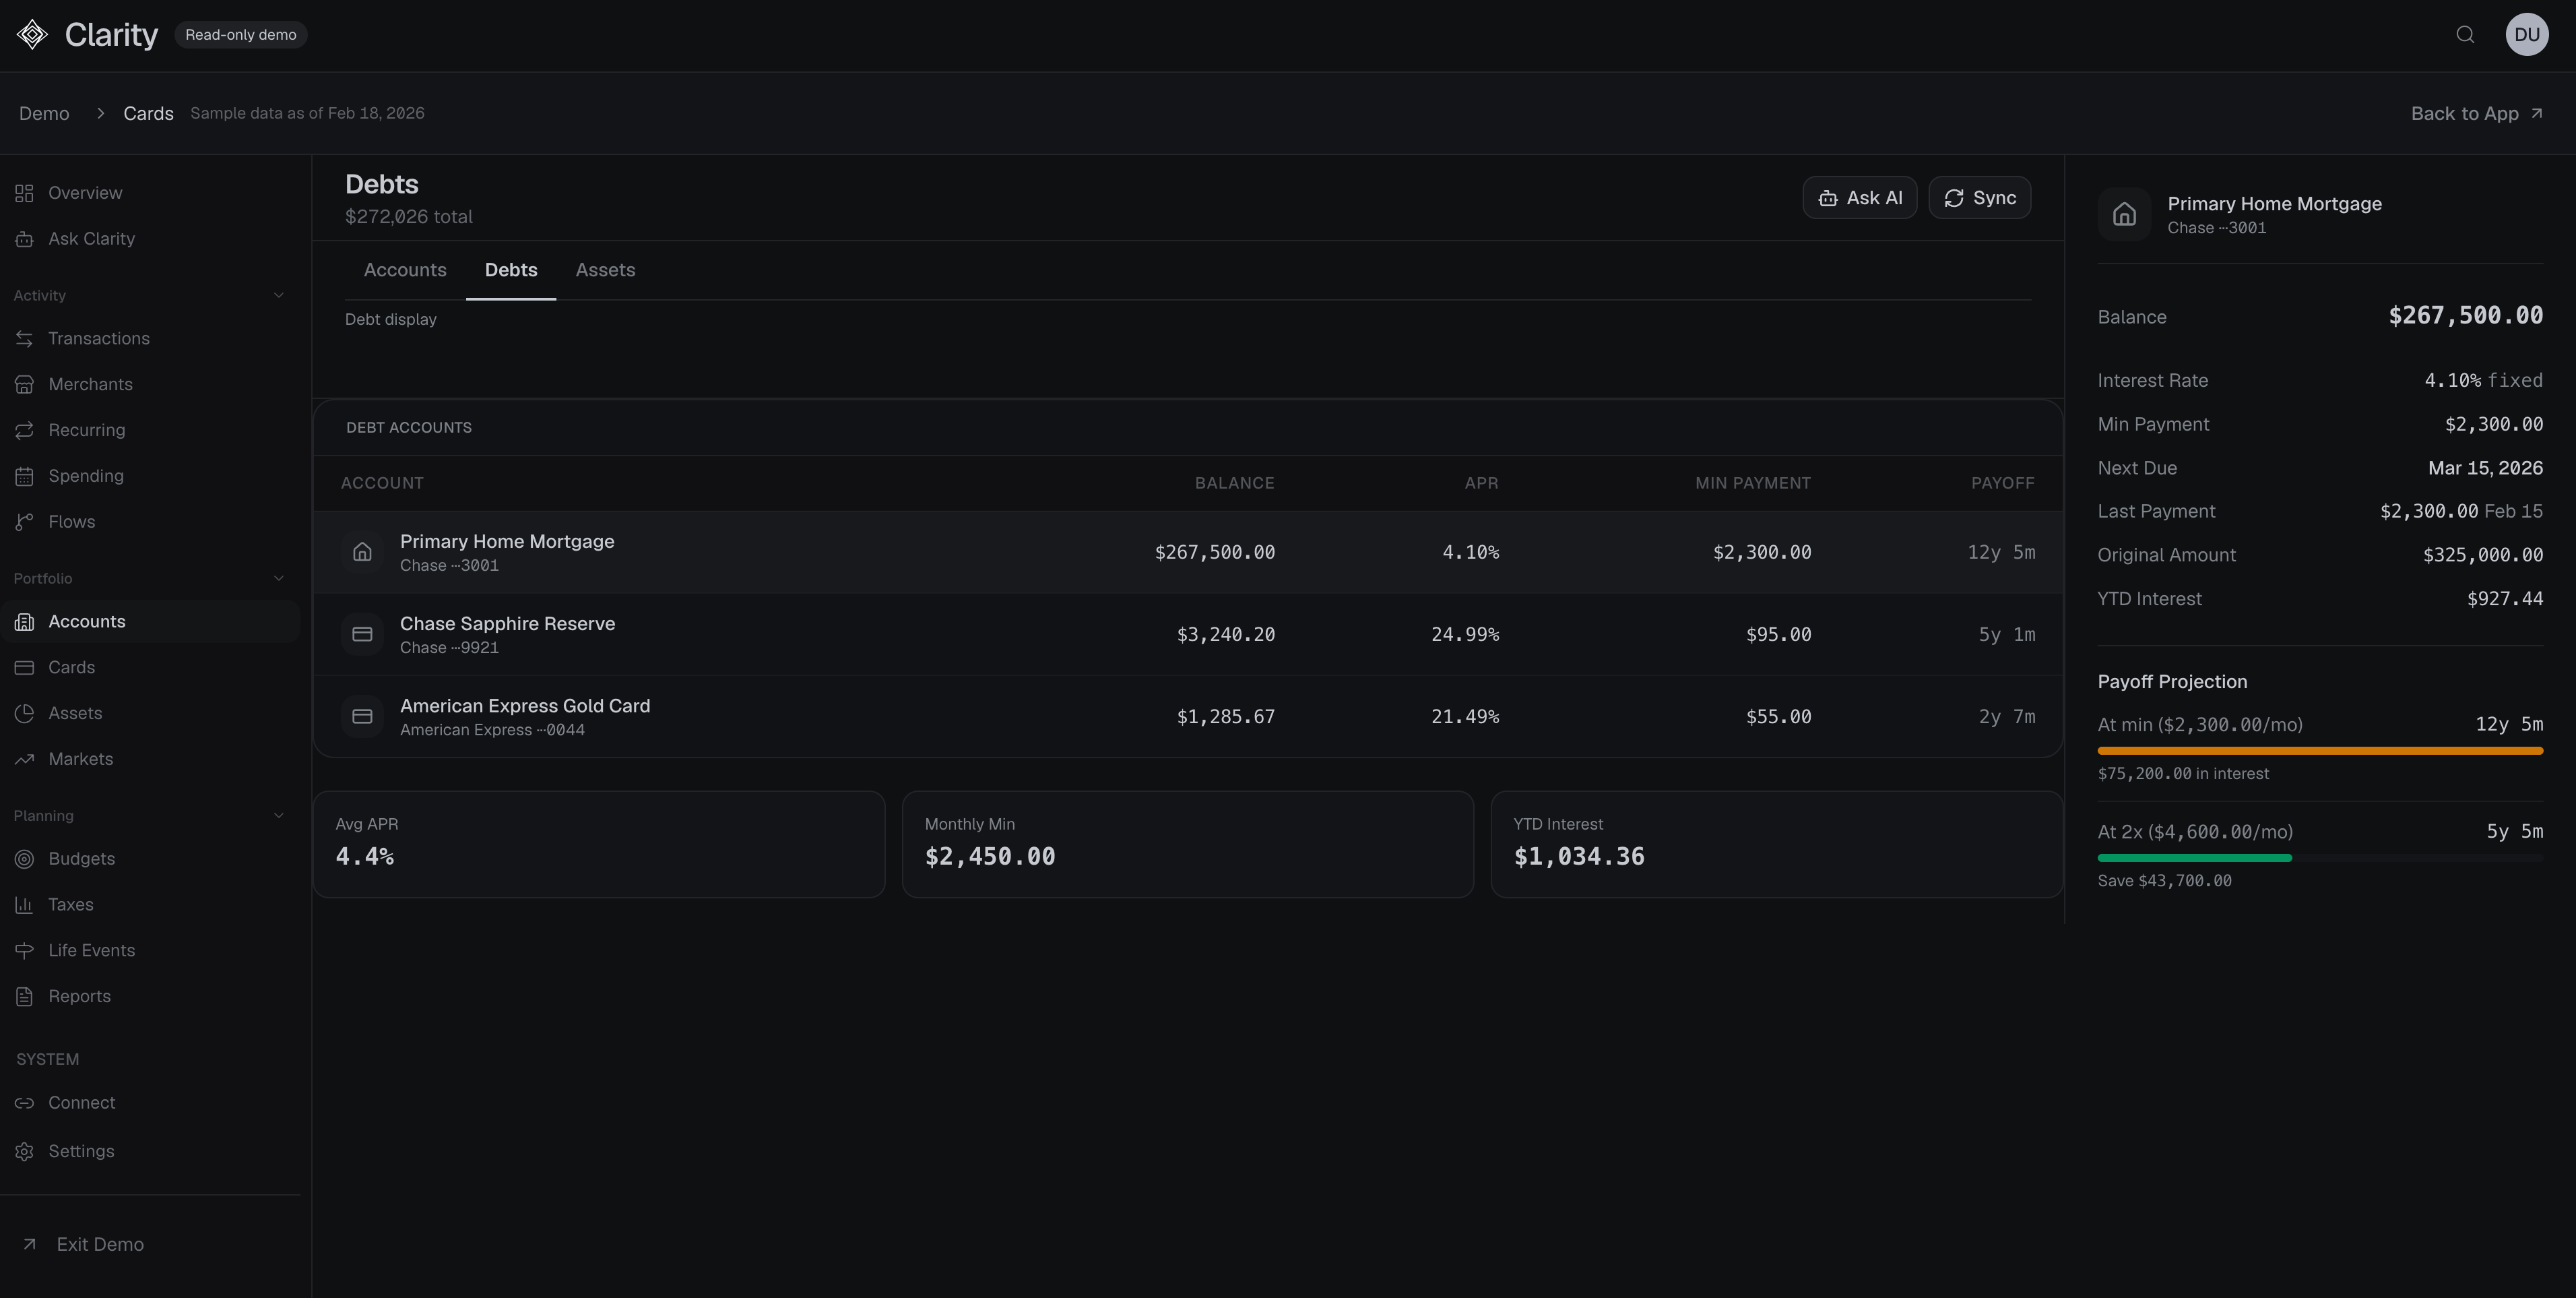Open the Markets trend icon
The image size is (2576, 1298).
(x=25, y=759)
